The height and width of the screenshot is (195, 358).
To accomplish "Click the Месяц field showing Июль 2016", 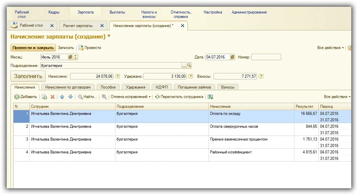I will point(54,57).
